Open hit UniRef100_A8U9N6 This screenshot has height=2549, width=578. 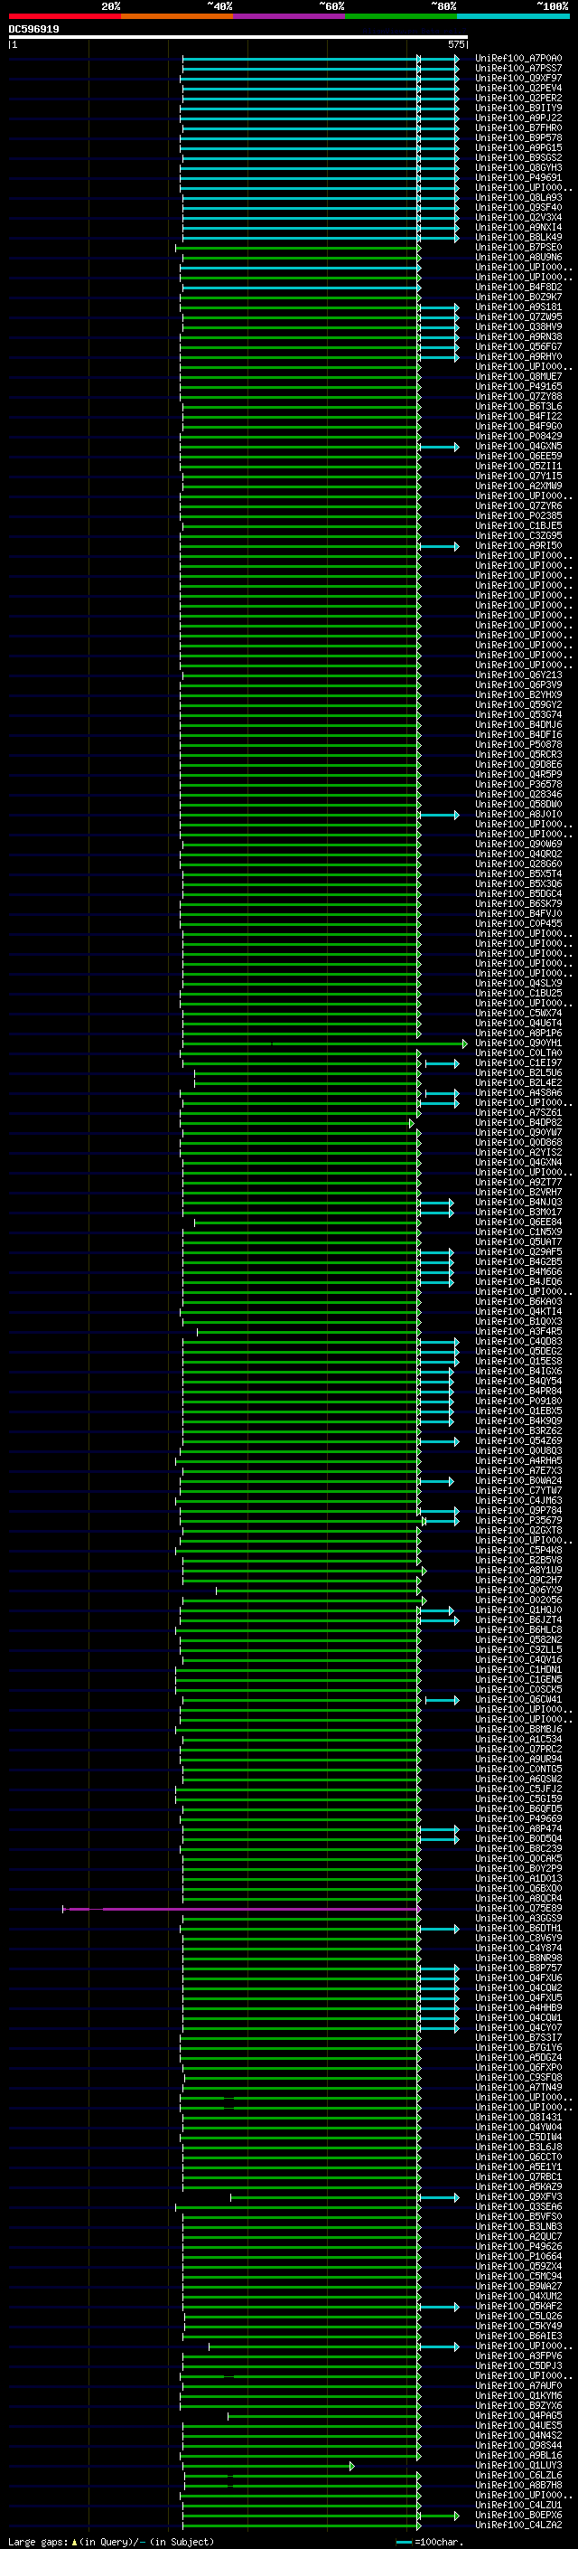coord(518,258)
